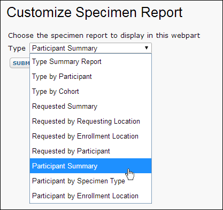This screenshot has height=210, width=223.
Task: Open the Type combo box showing Participant Summary
Action: pos(90,48)
